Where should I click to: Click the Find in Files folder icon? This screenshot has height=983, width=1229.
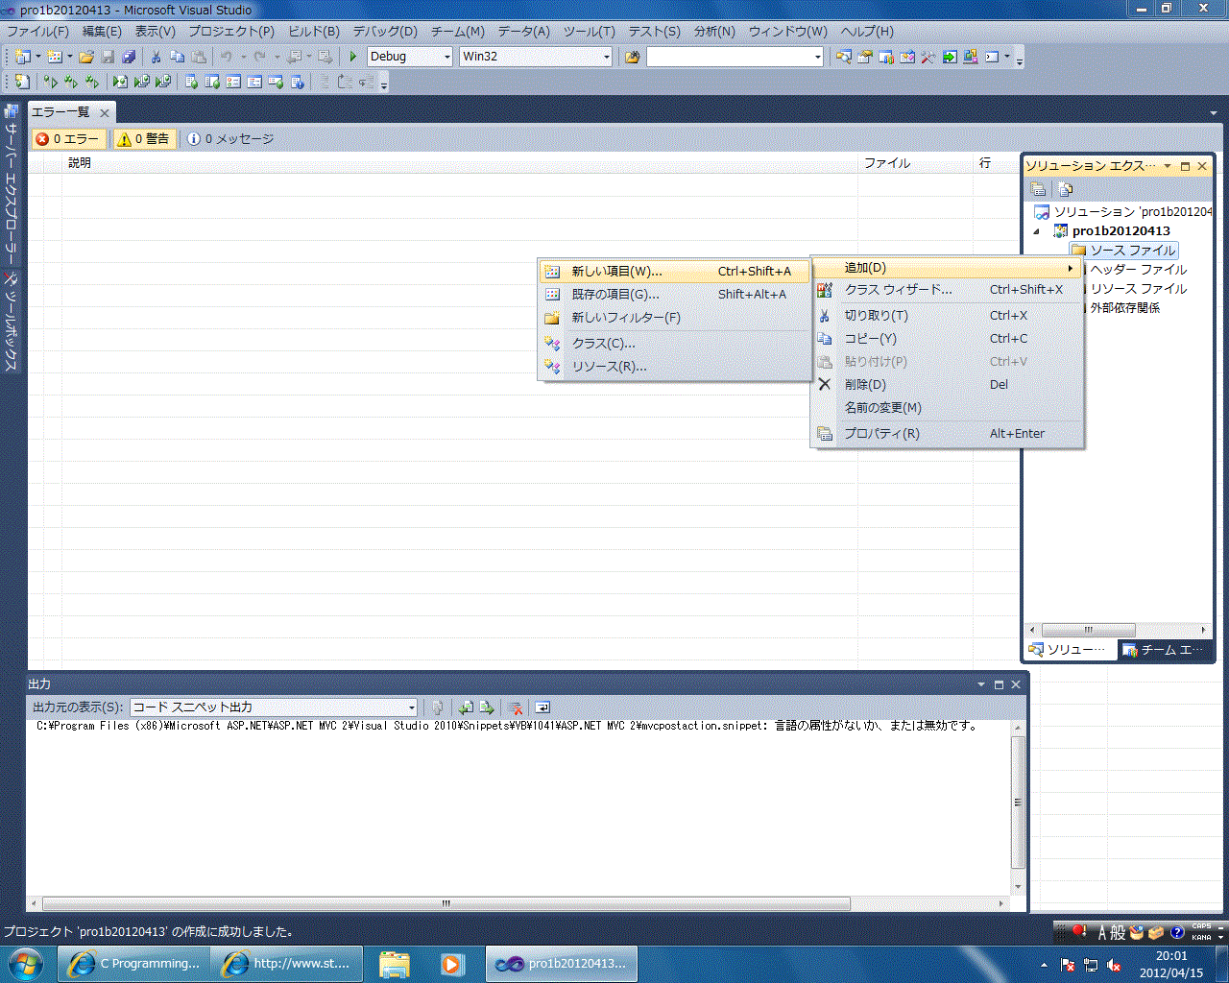[632, 57]
